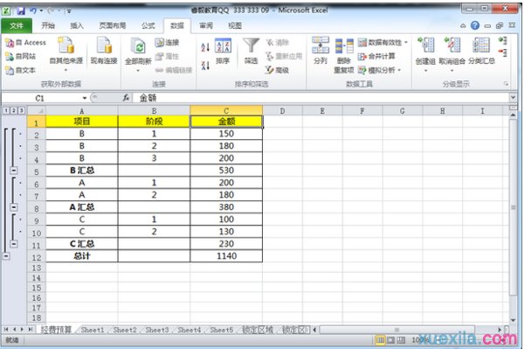Screen dimensions: 524x349
Task: Switch to Normal view in status bar
Action: click(380, 340)
